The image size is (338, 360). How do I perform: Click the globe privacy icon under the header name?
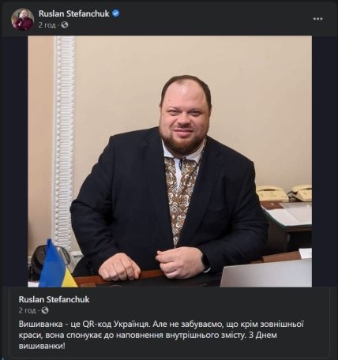65,25
